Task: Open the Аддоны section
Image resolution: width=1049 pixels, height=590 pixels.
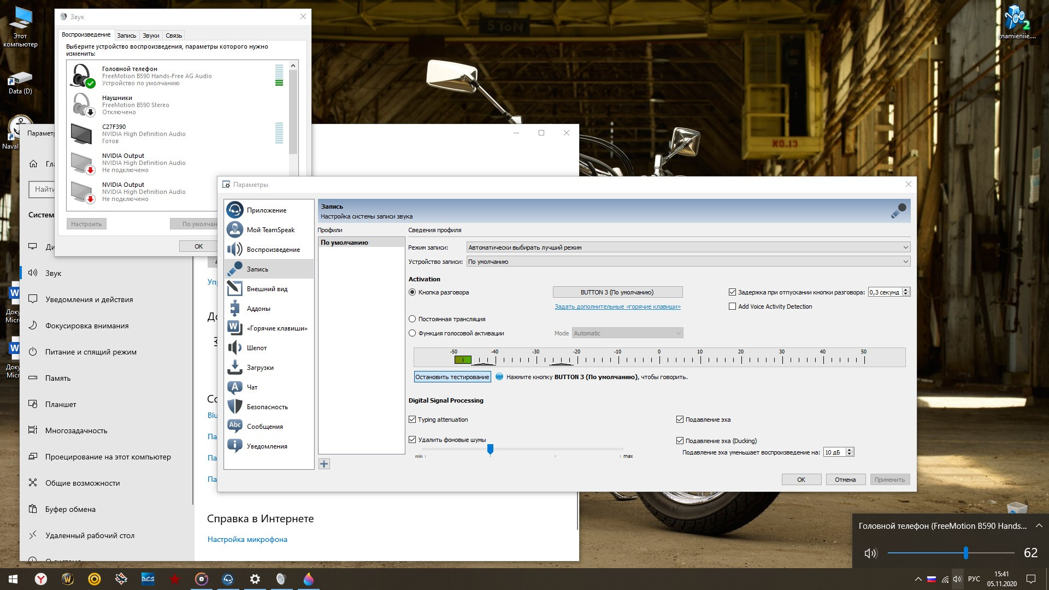Action: 258,309
